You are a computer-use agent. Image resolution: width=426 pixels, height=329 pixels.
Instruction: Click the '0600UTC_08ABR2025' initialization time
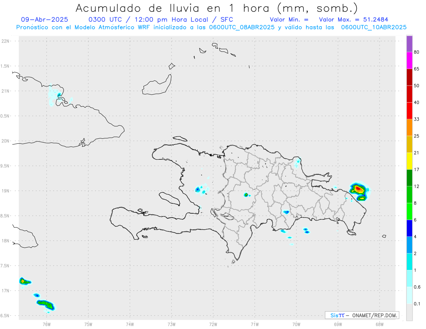pos(242,27)
